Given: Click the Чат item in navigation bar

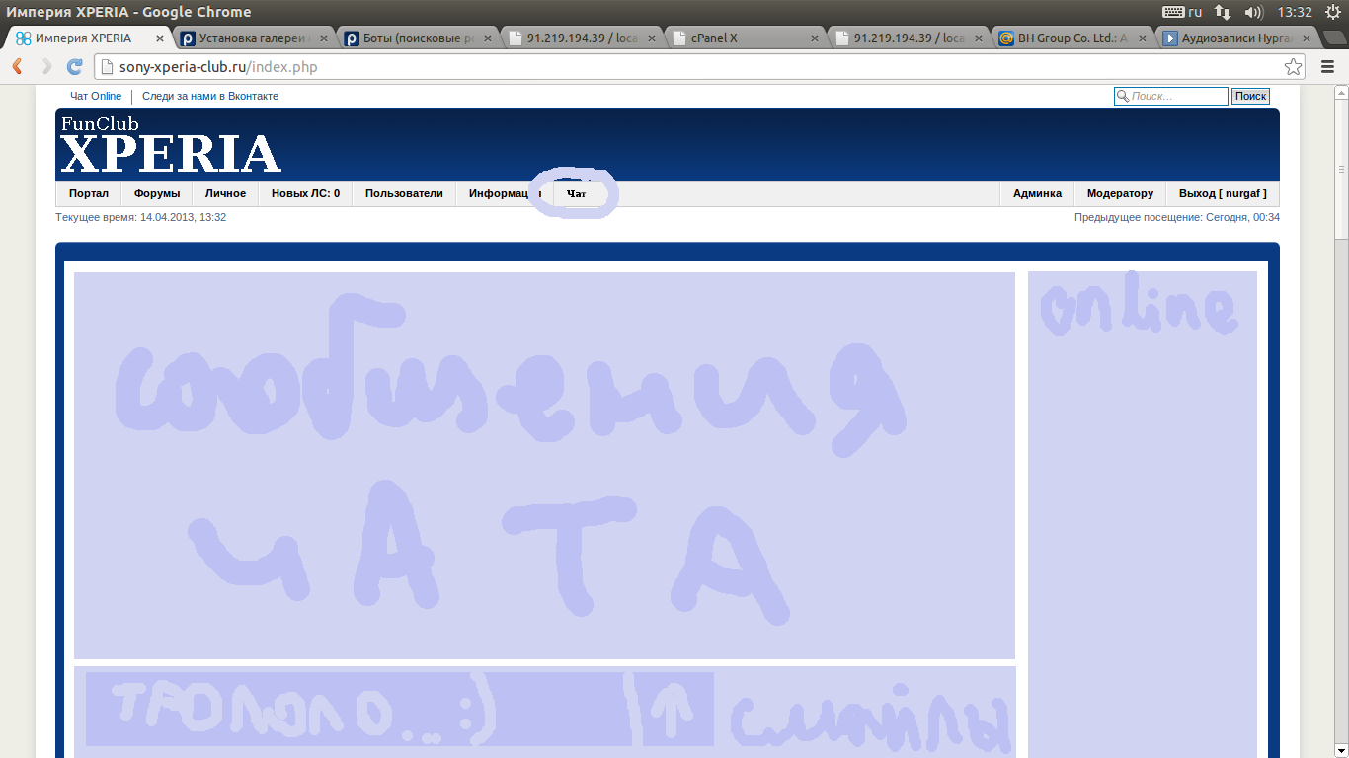Looking at the screenshot, I should tap(576, 194).
